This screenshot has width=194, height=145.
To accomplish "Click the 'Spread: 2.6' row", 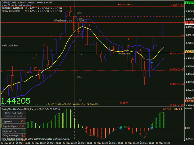I will coord(14,121).
